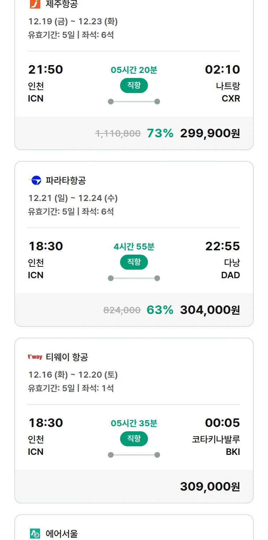Image resolution: width=268 pixels, height=540 pixels.
Task: Click the Parata Air blue logo
Action: pyautogui.click(x=35, y=181)
